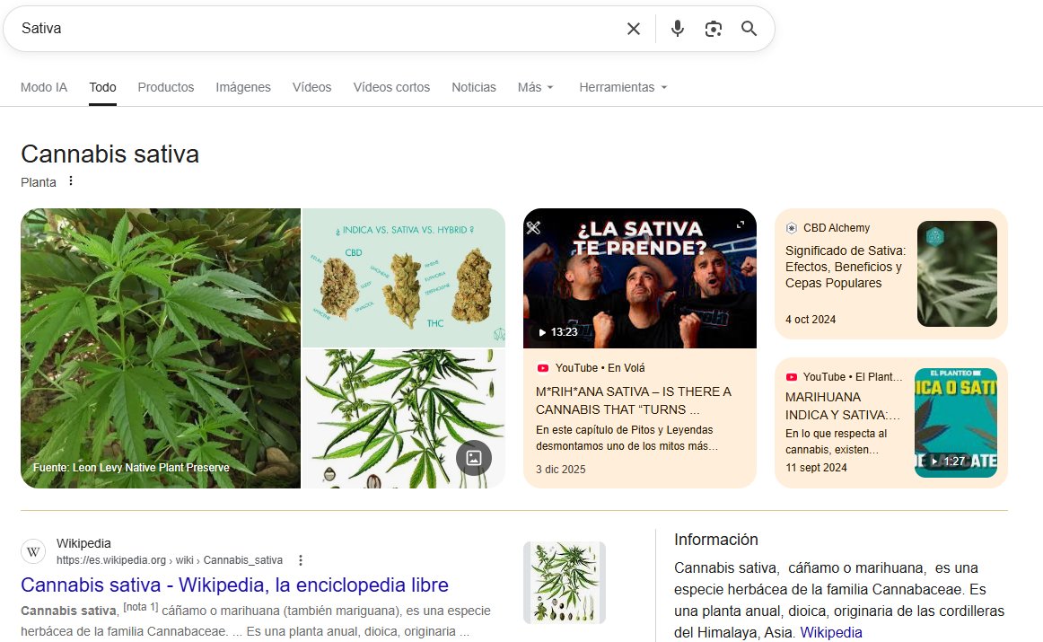Clear the search box with X icon
Screen dimensions: 1043x642
tap(634, 29)
